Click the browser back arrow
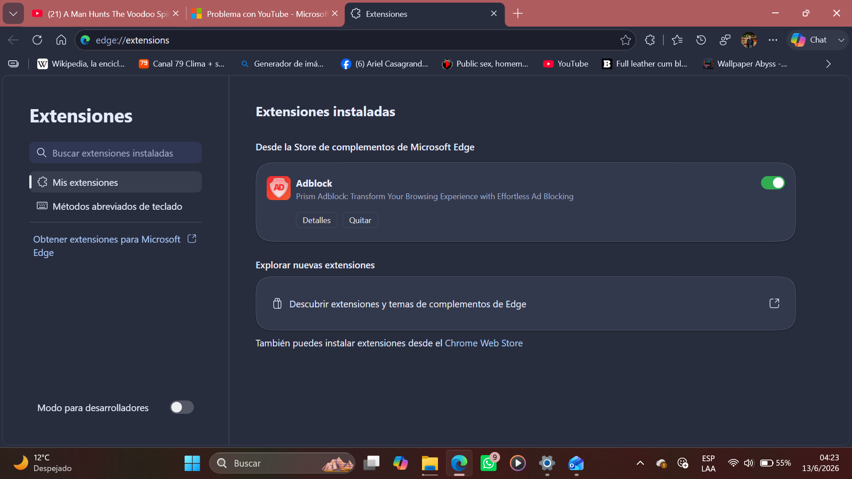Screen dimensions: 852x479 [13, 40]
